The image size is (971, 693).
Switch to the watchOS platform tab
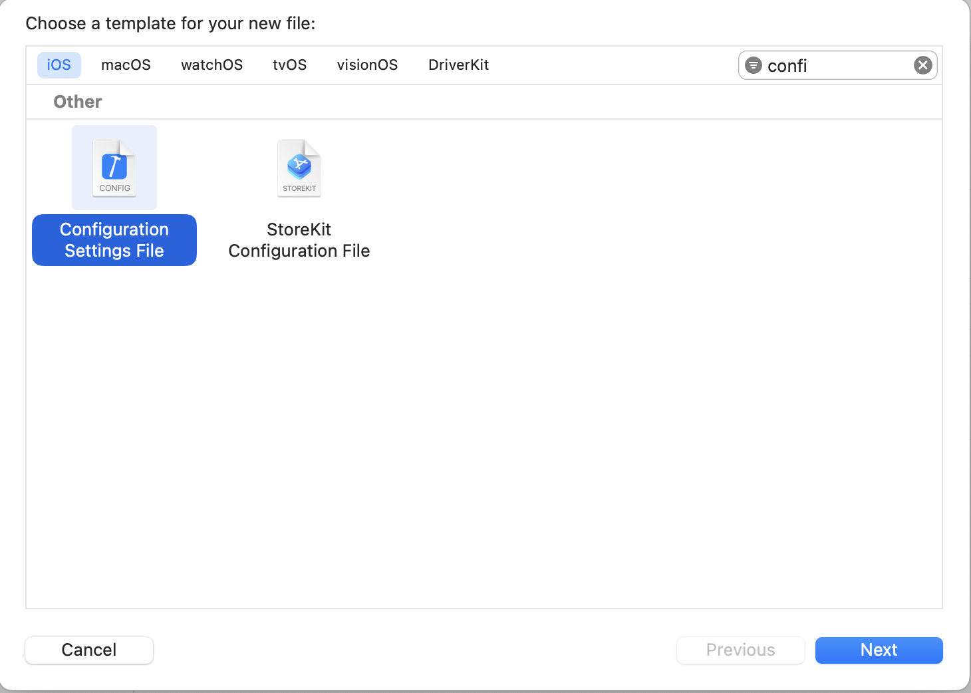212,65
